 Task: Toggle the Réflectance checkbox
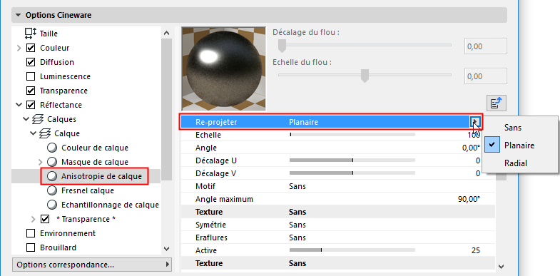31,105
